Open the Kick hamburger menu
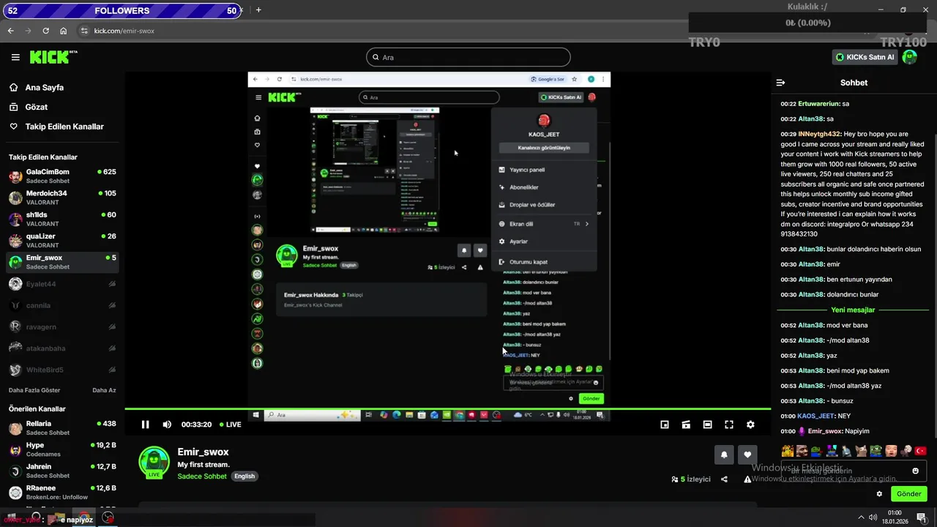The width and height of the screenshot is (937, 527). click(15, 57)
